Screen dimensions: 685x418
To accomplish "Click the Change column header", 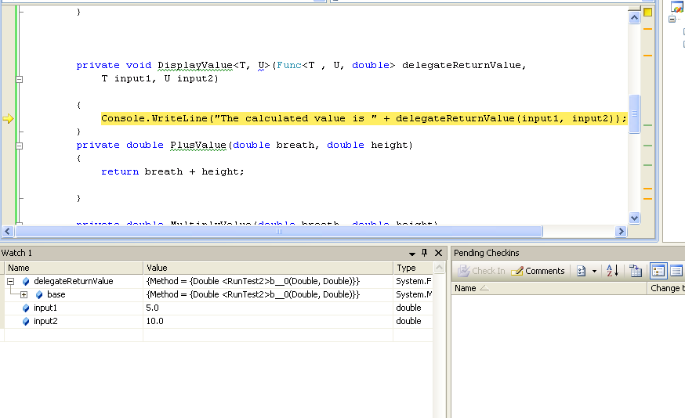I will [665, 288].
